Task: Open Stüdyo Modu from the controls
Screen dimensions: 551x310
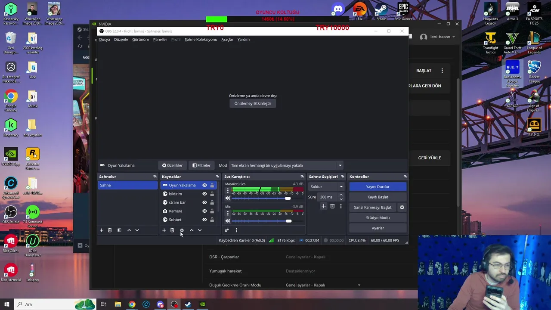Action: point(378,217)
